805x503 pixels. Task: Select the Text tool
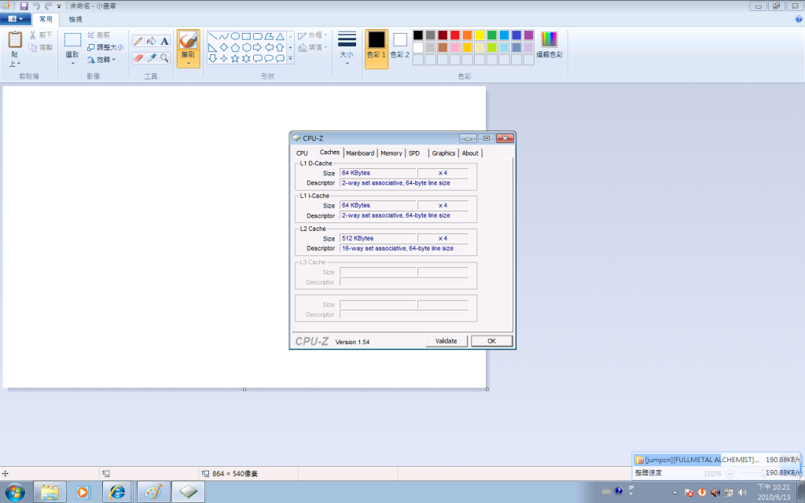[x=165, y=41]
